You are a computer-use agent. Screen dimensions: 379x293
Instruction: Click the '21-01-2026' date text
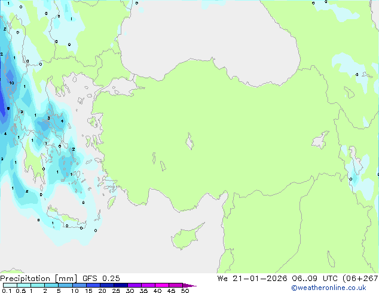[260, 279]
